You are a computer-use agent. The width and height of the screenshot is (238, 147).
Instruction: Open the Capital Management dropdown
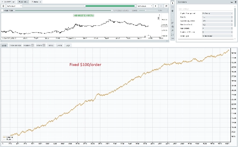tap(217, 14)
